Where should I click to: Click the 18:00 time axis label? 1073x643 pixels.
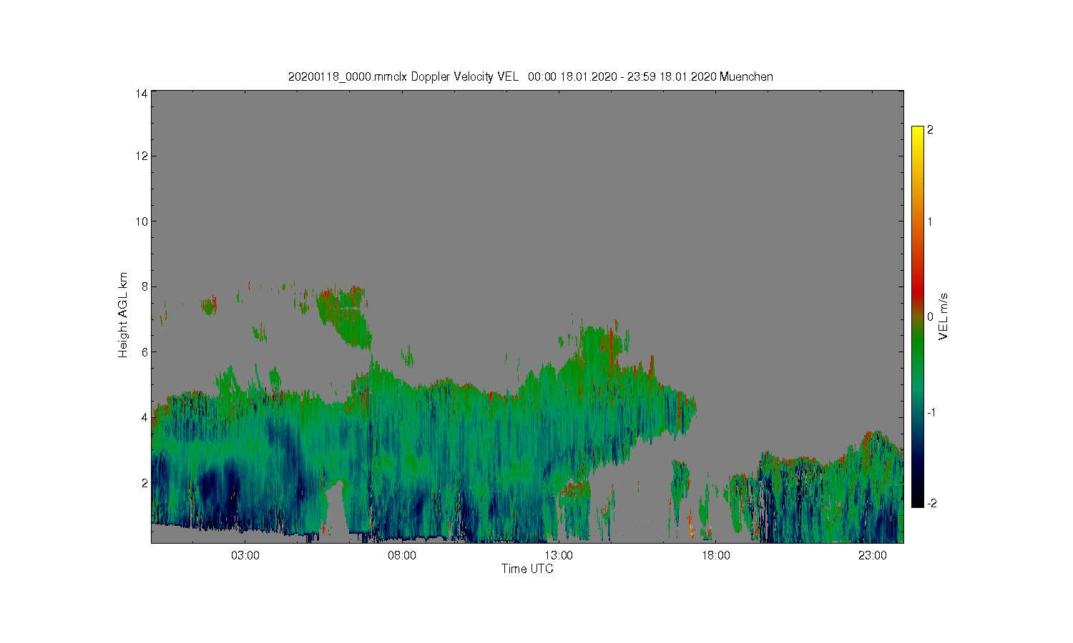pyautogui.click(x=716, y=556)
